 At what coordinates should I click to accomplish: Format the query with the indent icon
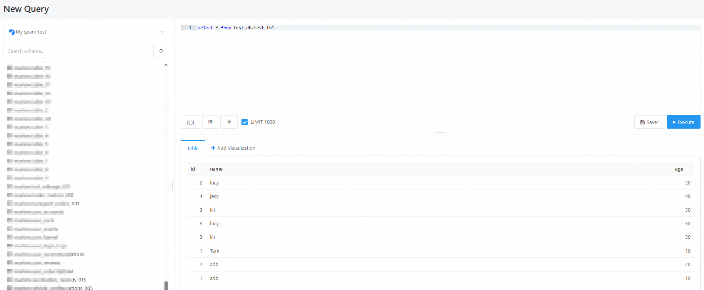click(x=210, y=122)
